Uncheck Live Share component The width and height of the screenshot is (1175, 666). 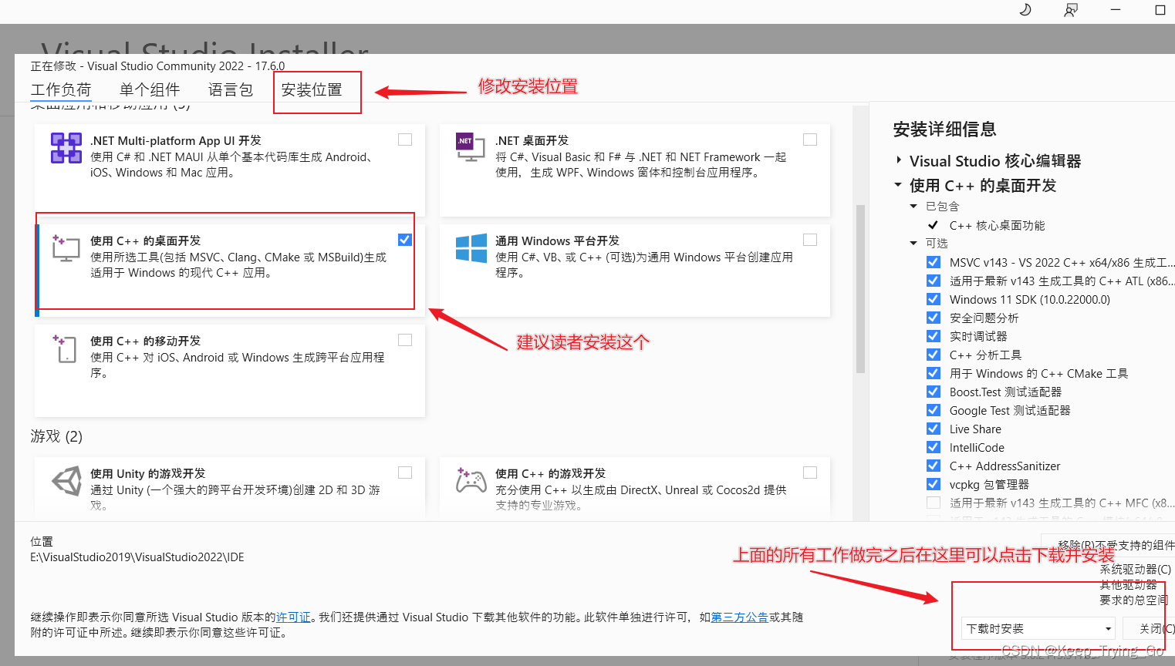(934, 429)
